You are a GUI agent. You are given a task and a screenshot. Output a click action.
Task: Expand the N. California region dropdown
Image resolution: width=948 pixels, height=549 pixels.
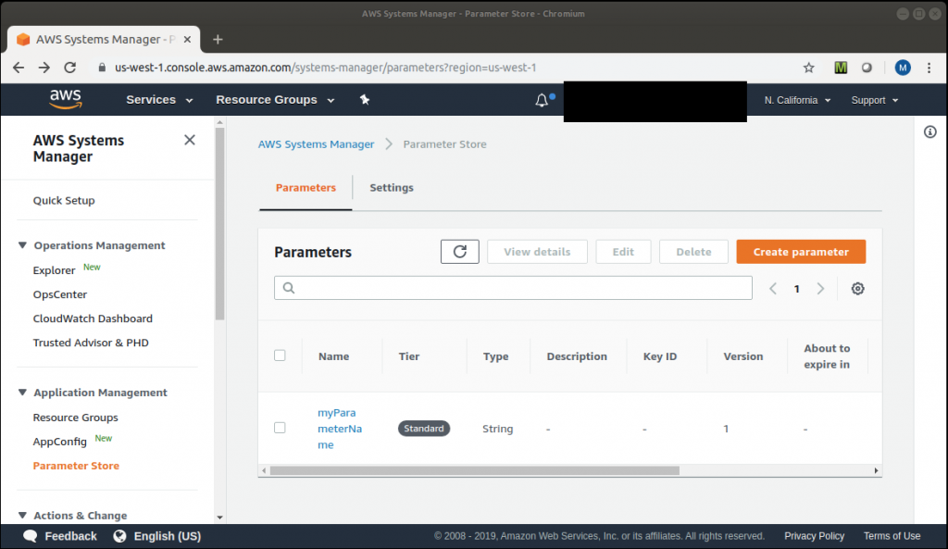pyautogui.click(x=797, y=100)
